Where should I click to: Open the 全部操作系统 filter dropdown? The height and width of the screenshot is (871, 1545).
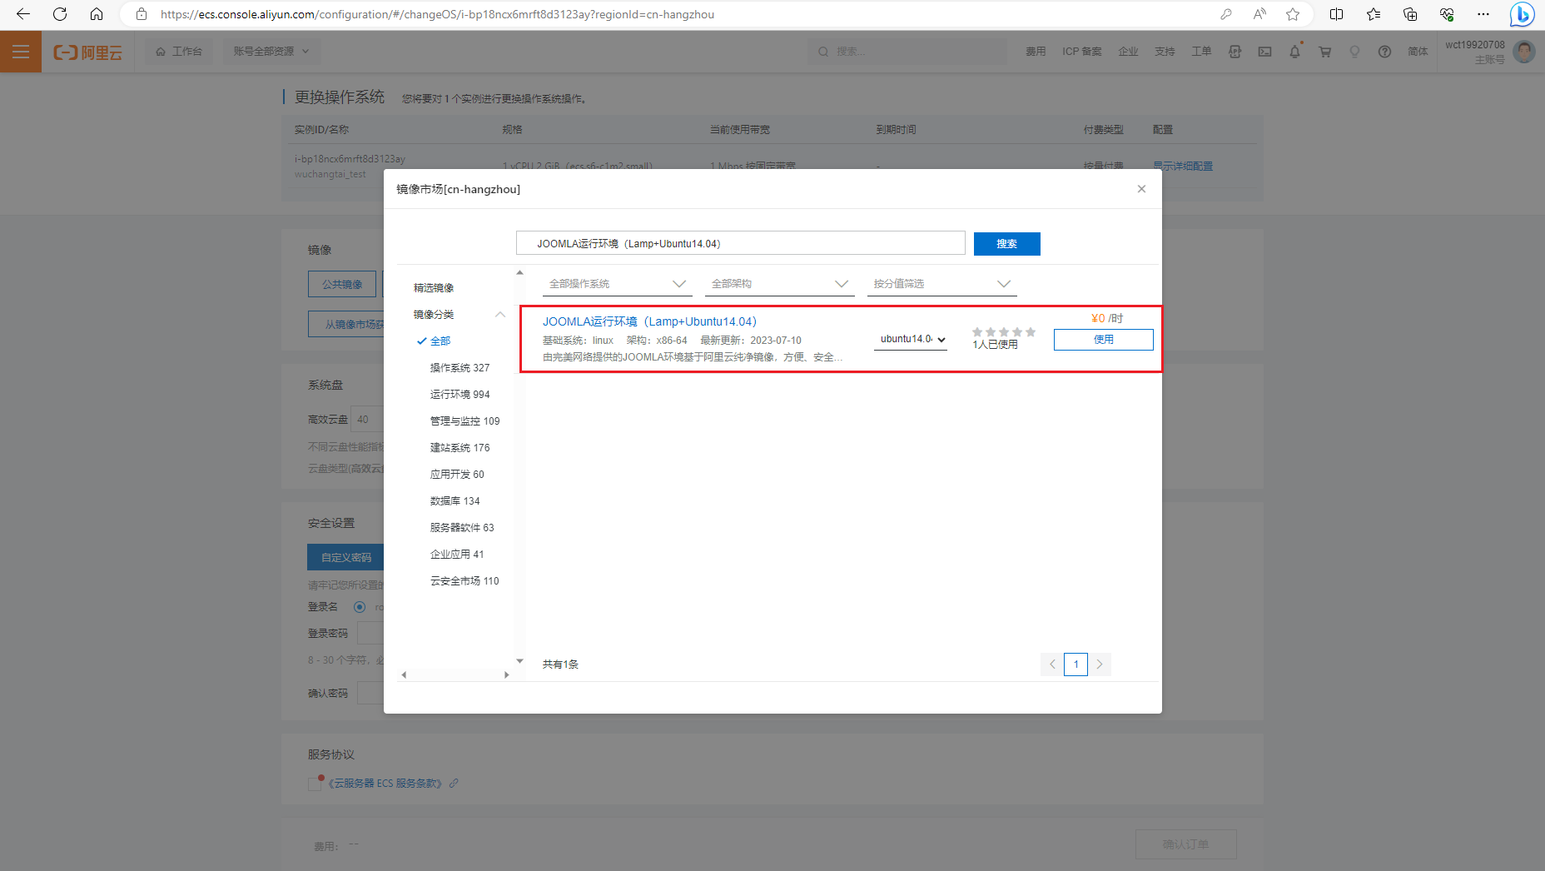(617, 284)
